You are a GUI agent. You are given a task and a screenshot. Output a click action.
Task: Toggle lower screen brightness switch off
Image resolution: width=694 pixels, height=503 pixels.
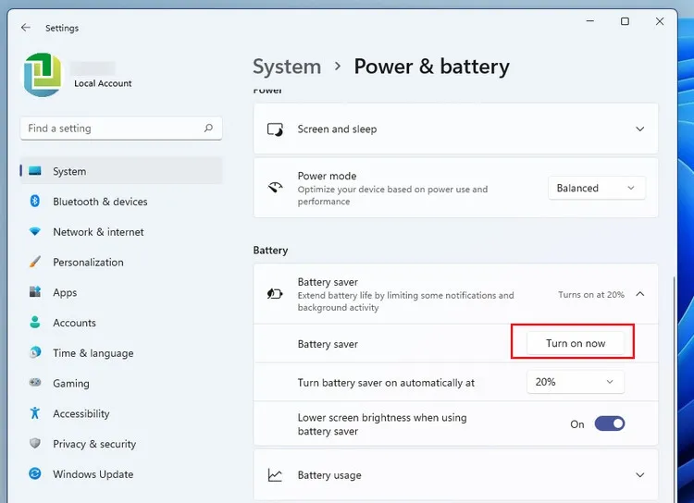tap(609, 424)
